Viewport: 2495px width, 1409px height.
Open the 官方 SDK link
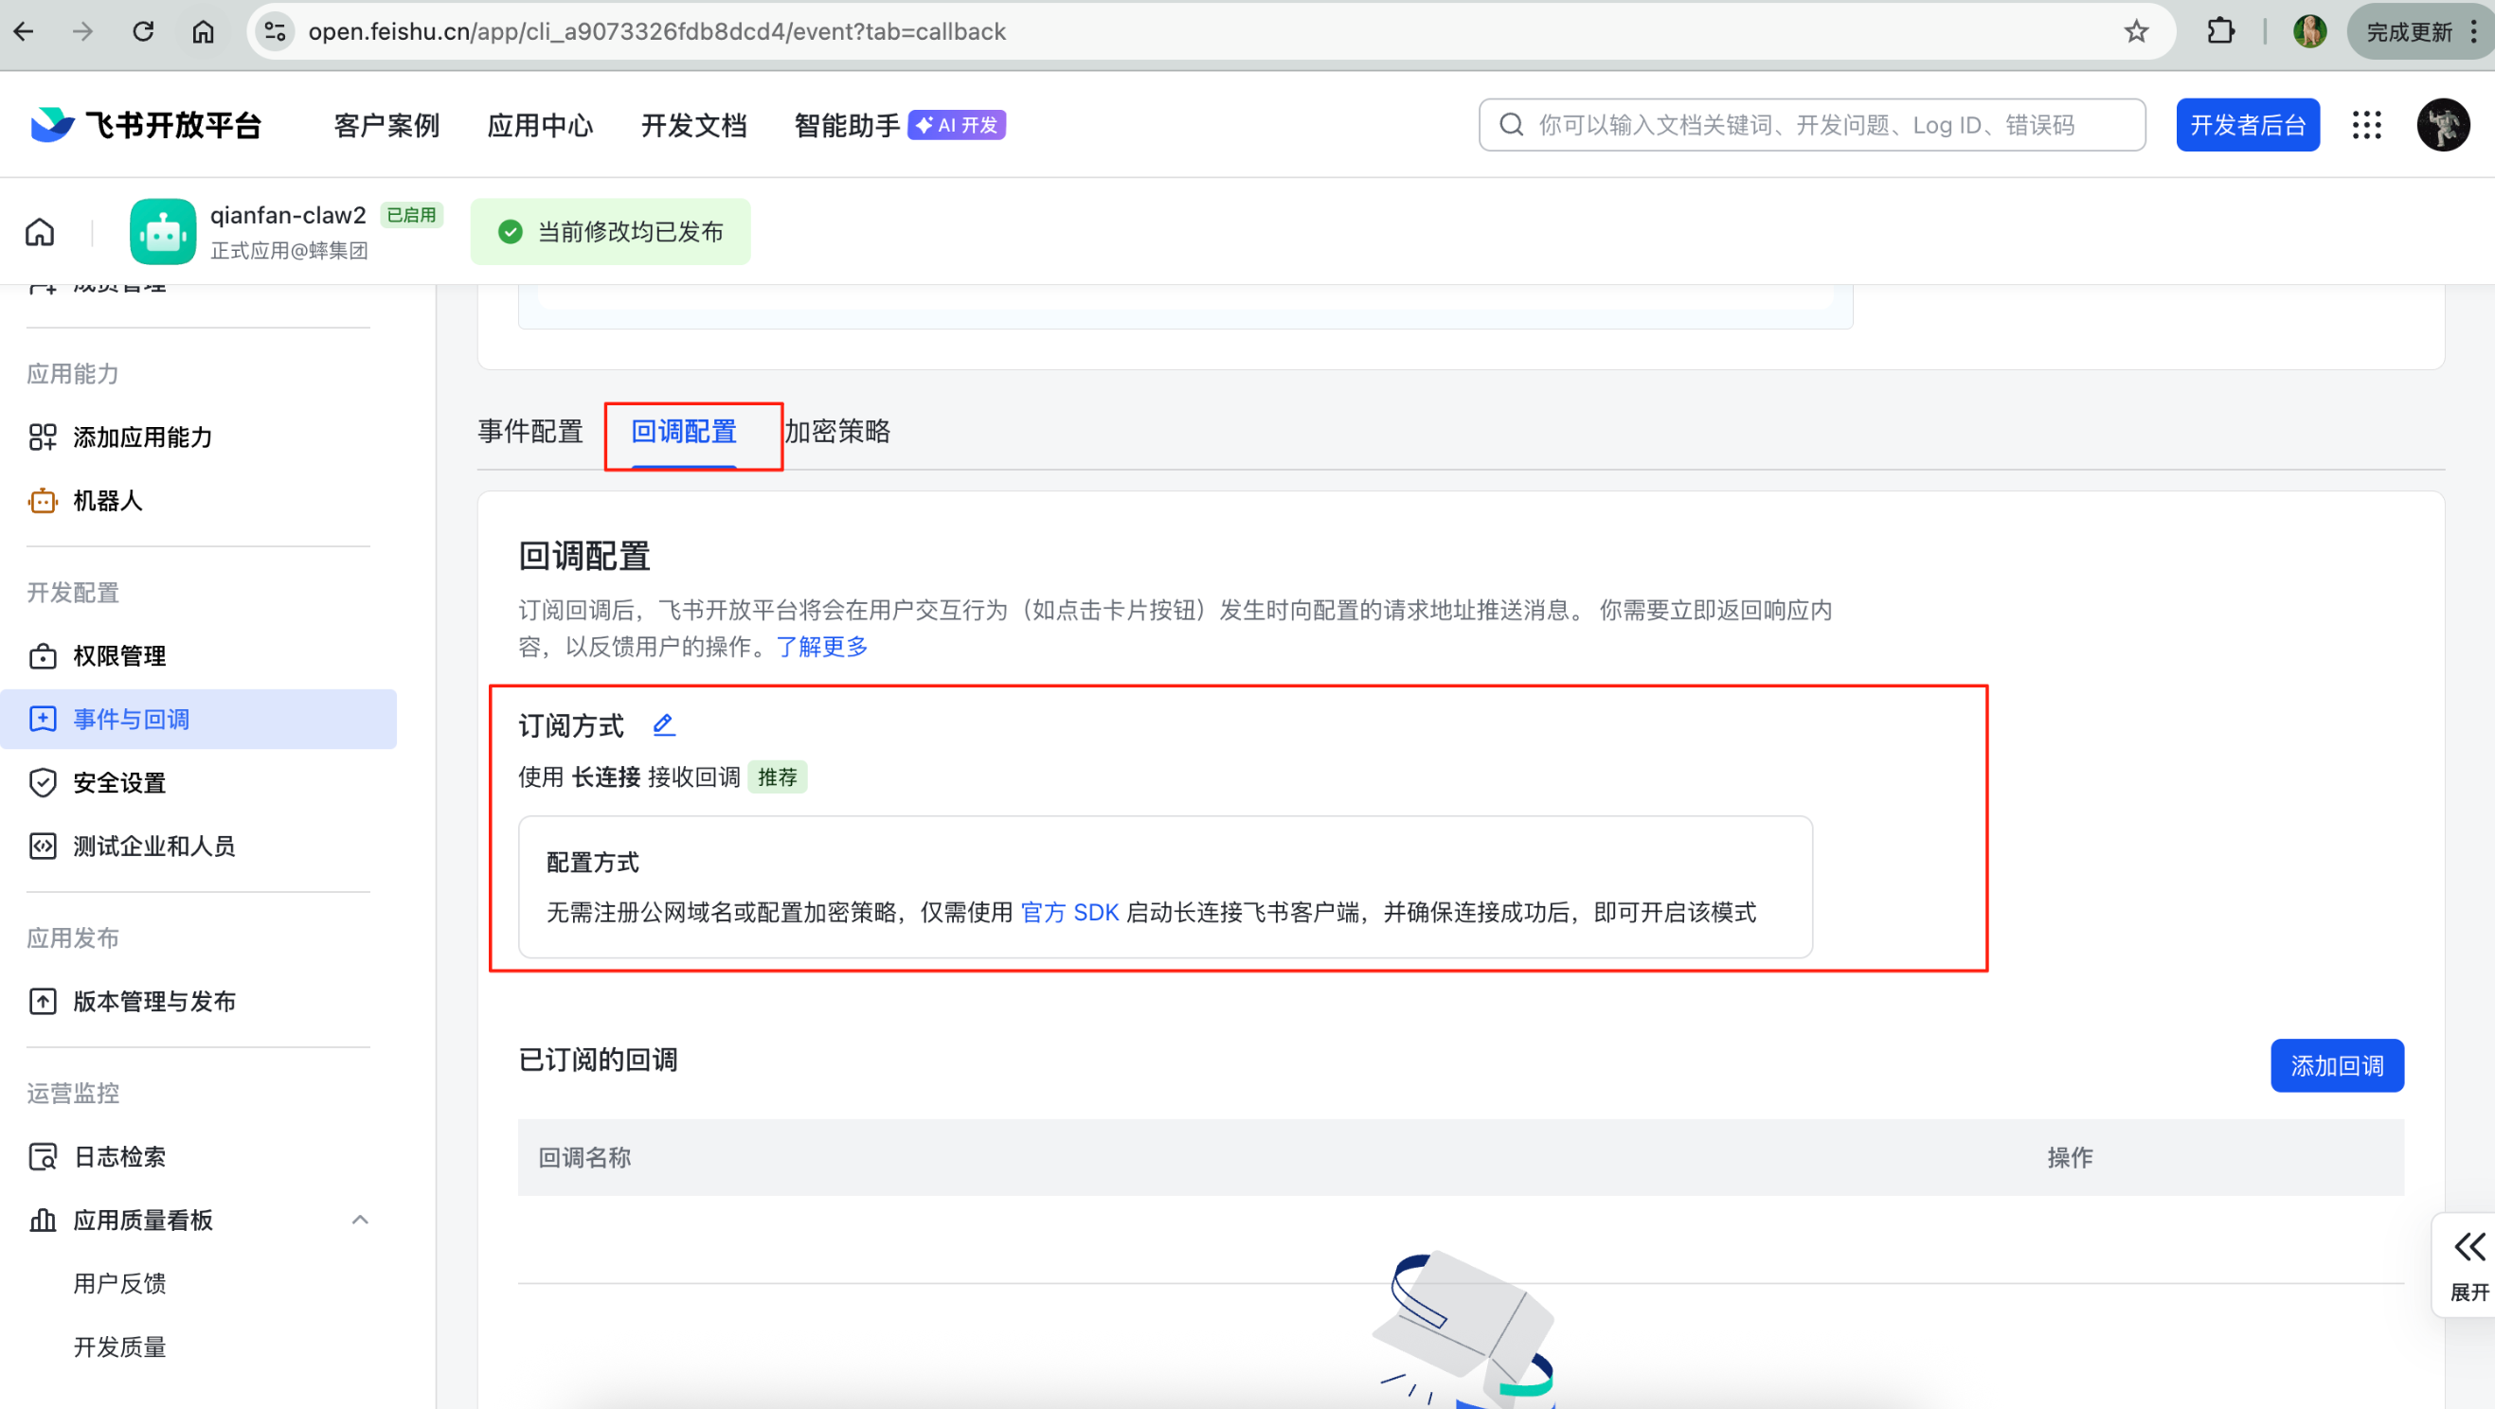pos(1069,911)
